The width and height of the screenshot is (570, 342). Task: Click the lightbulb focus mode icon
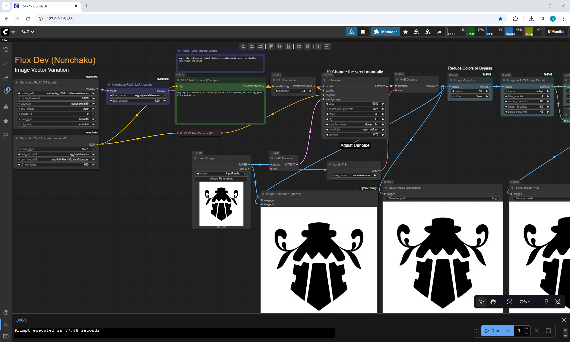[x=546, y=302]
